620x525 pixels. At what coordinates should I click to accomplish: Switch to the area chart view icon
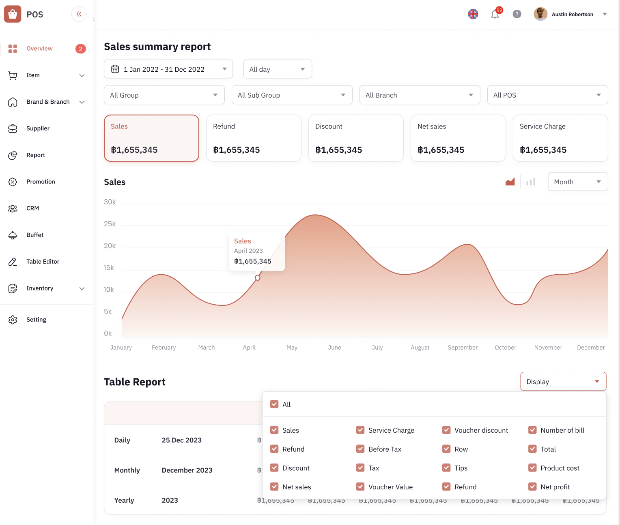point(510,182)
